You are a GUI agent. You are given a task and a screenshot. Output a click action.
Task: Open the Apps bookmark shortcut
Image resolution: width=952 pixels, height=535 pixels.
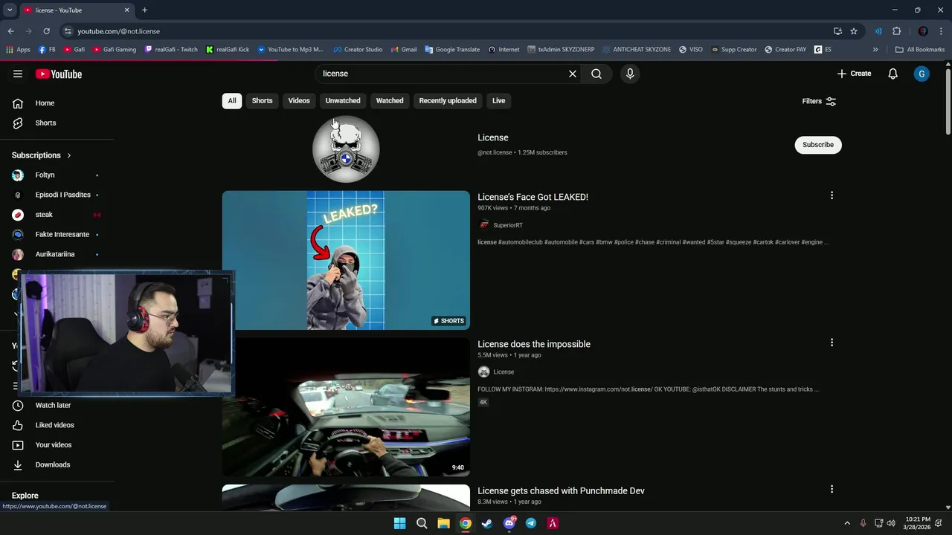pos(18,50)
